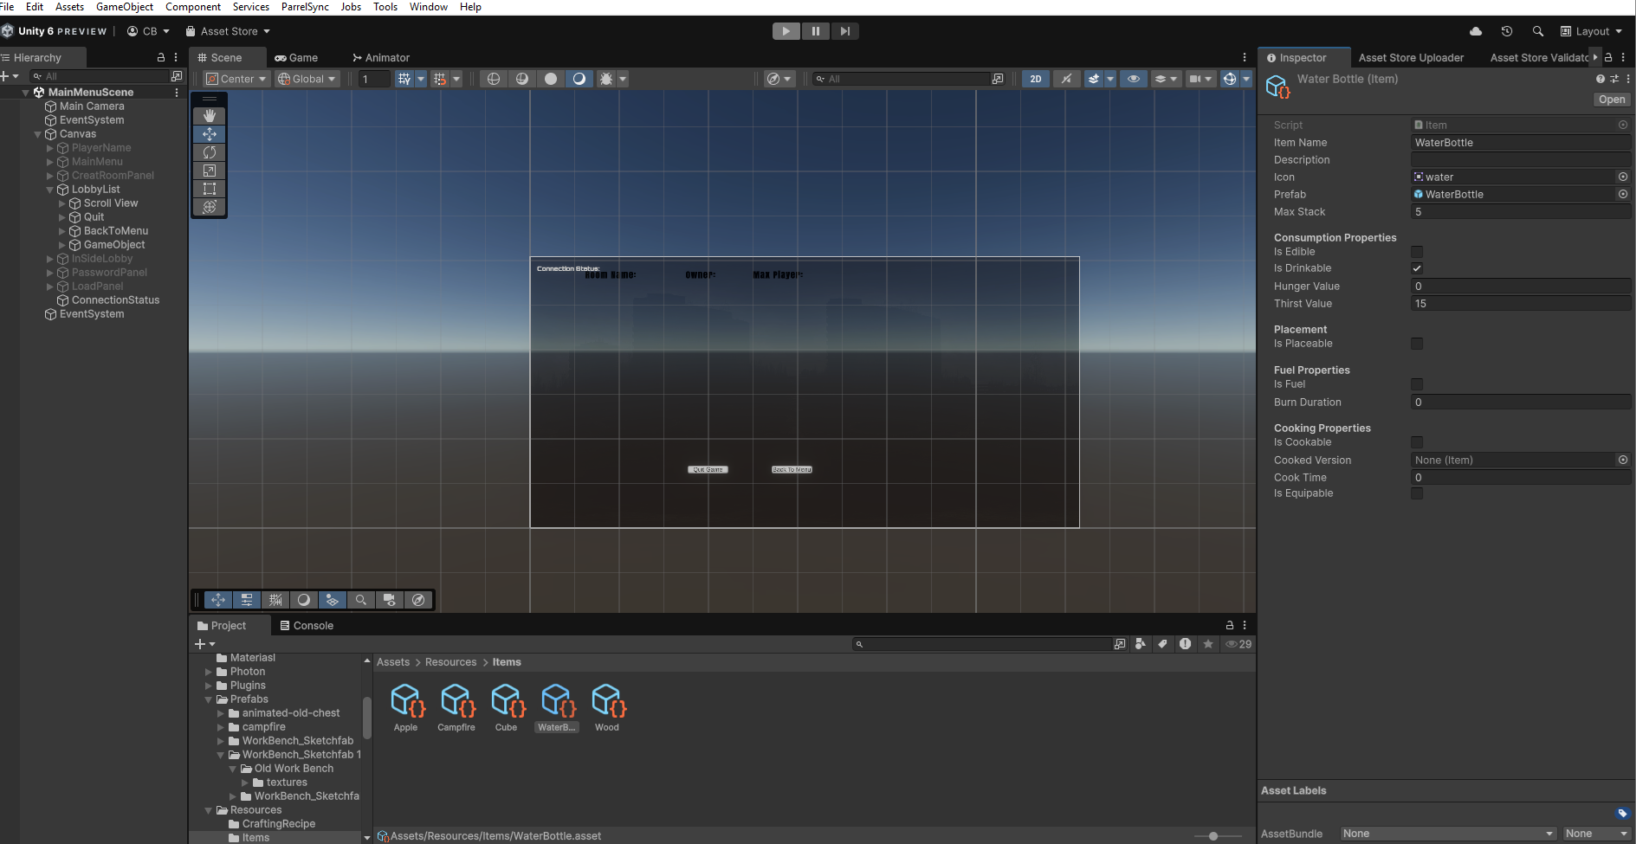
Task: Open the CB account dropdown
Action: click(148, 31)
